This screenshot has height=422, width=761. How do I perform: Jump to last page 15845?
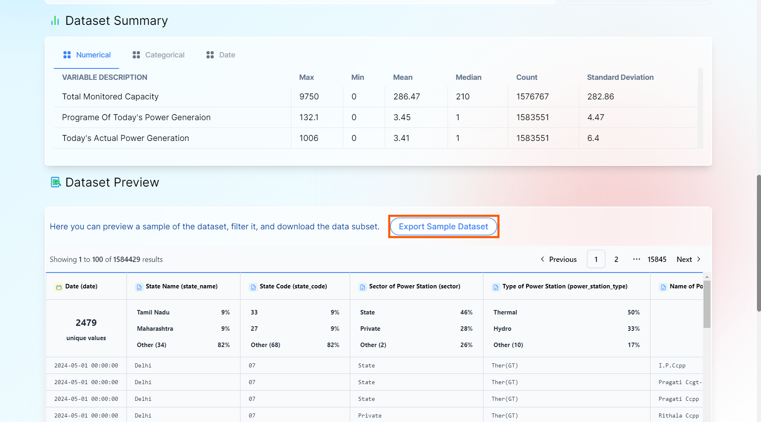657,259
